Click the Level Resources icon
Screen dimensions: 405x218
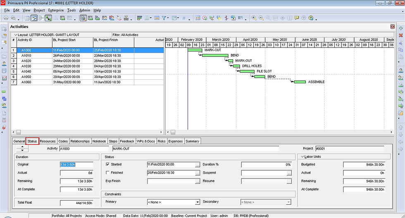pos(212,18)
